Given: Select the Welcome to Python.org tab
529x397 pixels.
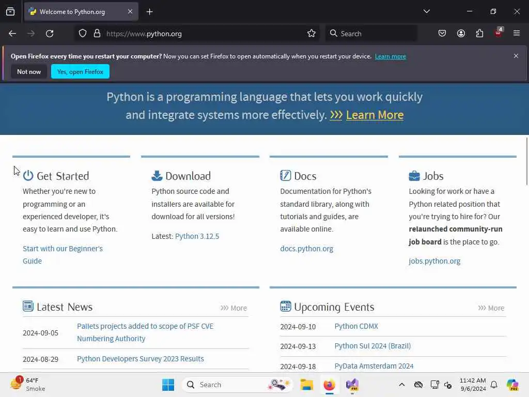Looking at the screenshot, I should (81, 12).
